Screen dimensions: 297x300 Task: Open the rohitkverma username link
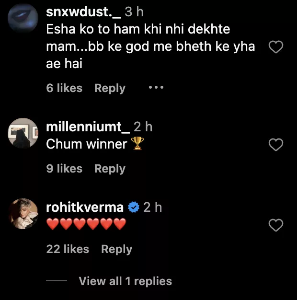coord(85,208)
